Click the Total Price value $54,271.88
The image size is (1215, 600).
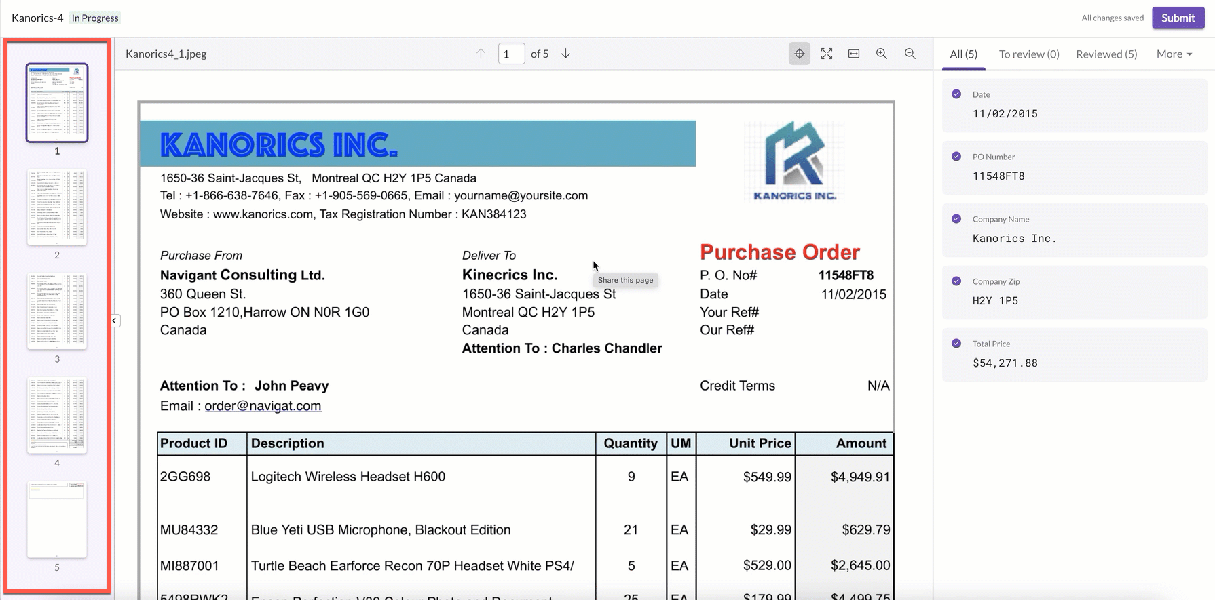(x=1005, y=363)
